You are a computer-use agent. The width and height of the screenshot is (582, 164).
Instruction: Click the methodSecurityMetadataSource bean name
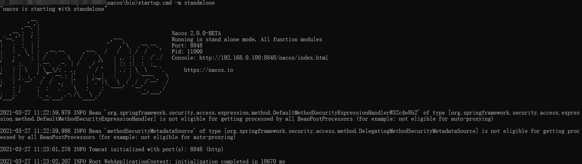(150, 131)
